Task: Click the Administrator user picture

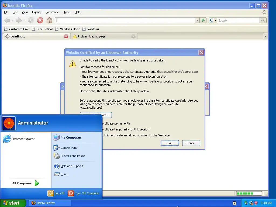Action: 9,123
